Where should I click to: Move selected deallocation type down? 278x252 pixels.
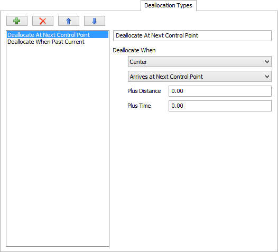tap(95, 21)
